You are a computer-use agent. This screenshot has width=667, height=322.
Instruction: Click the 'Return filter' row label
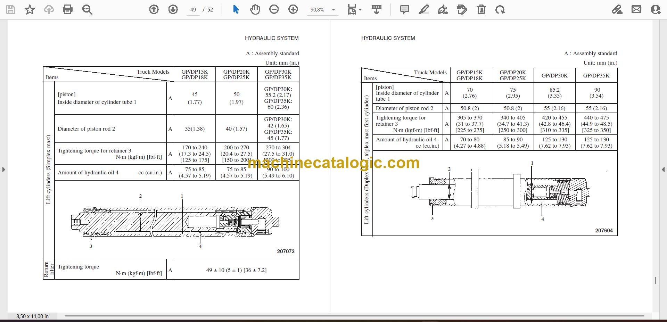tap(49, 269)
